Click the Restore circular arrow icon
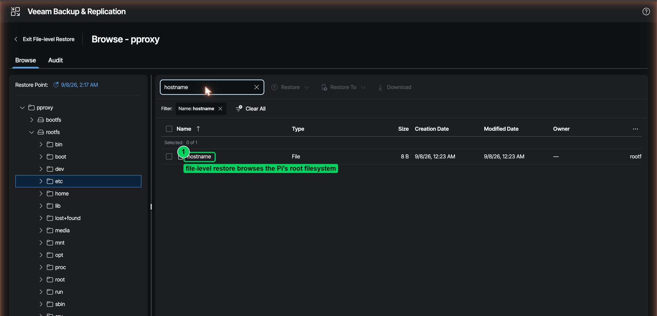 (274, 87)
